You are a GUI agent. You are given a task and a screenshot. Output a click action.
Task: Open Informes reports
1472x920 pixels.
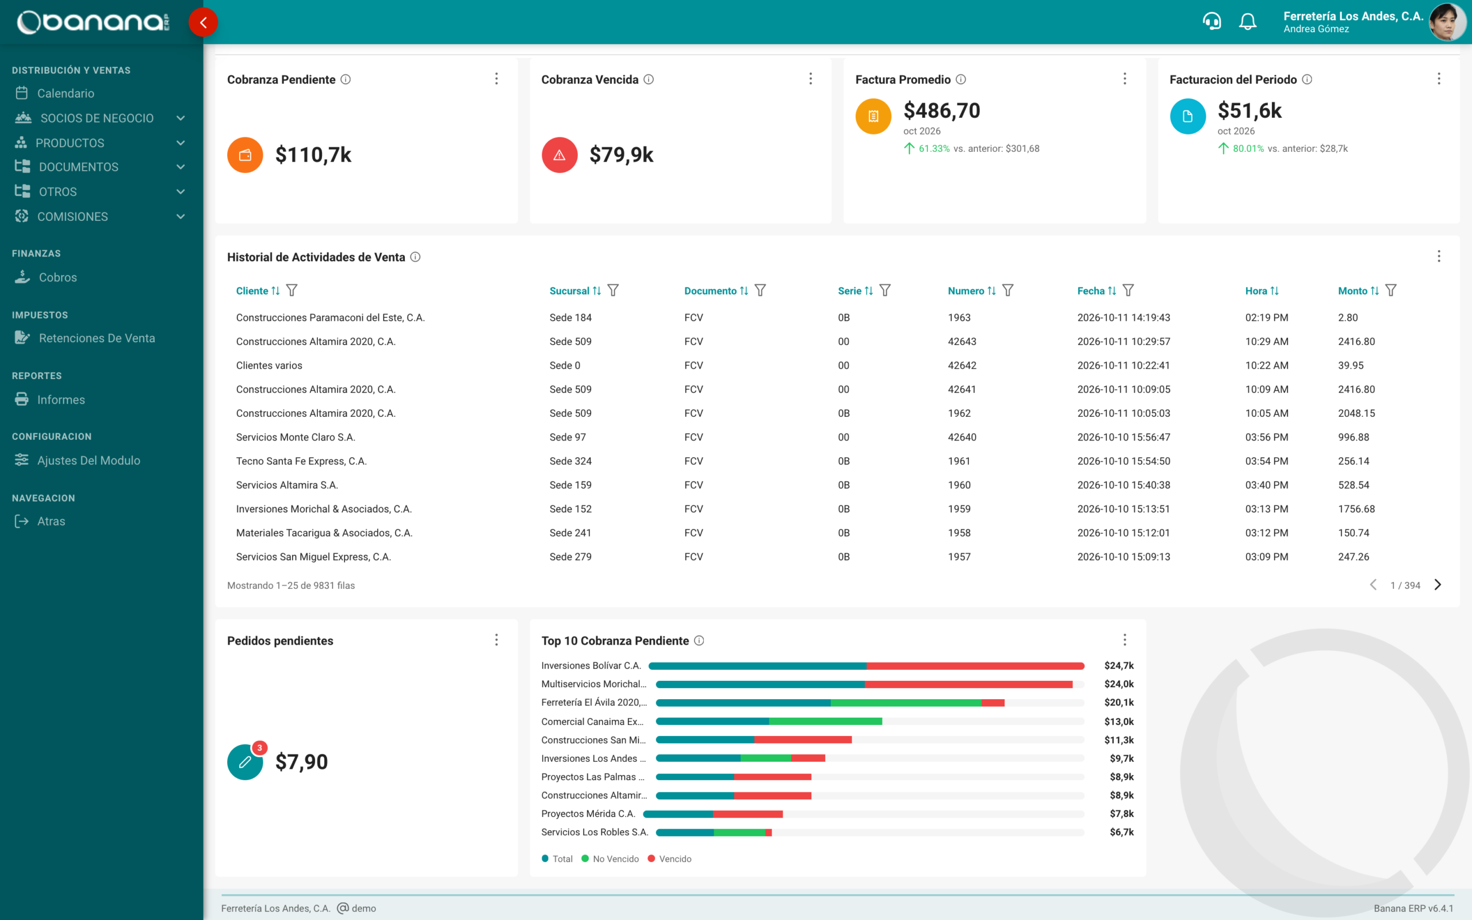pos(61,400)
